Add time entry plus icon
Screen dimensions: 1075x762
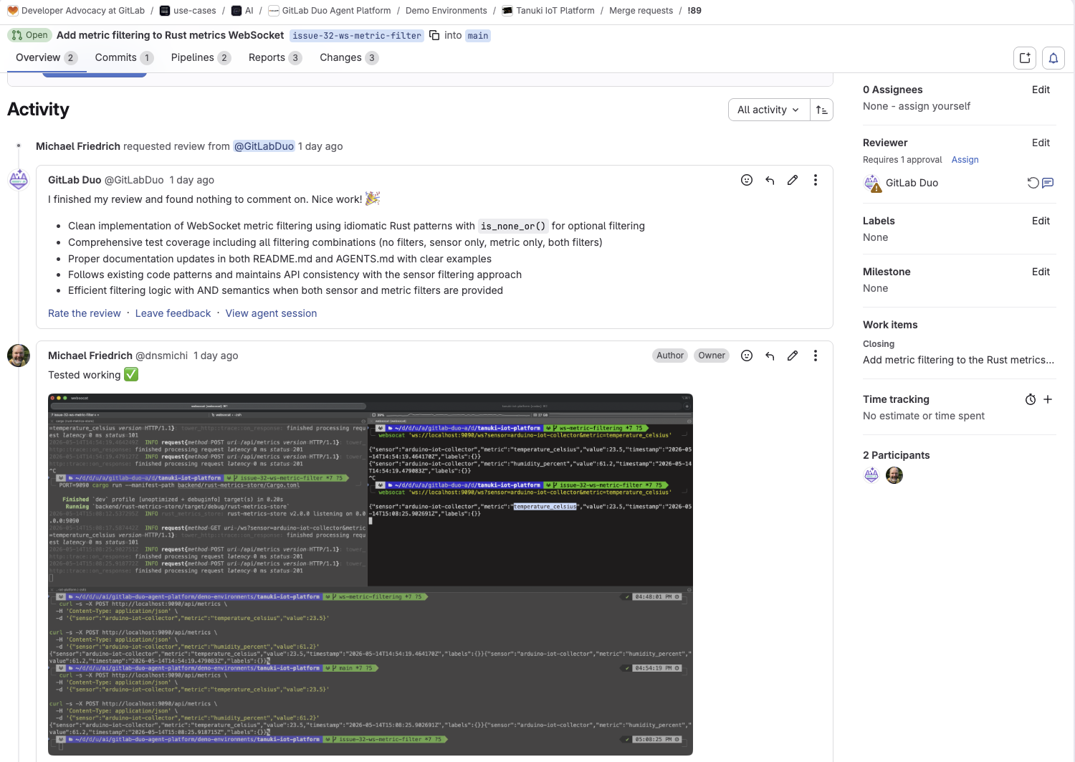1048,399
